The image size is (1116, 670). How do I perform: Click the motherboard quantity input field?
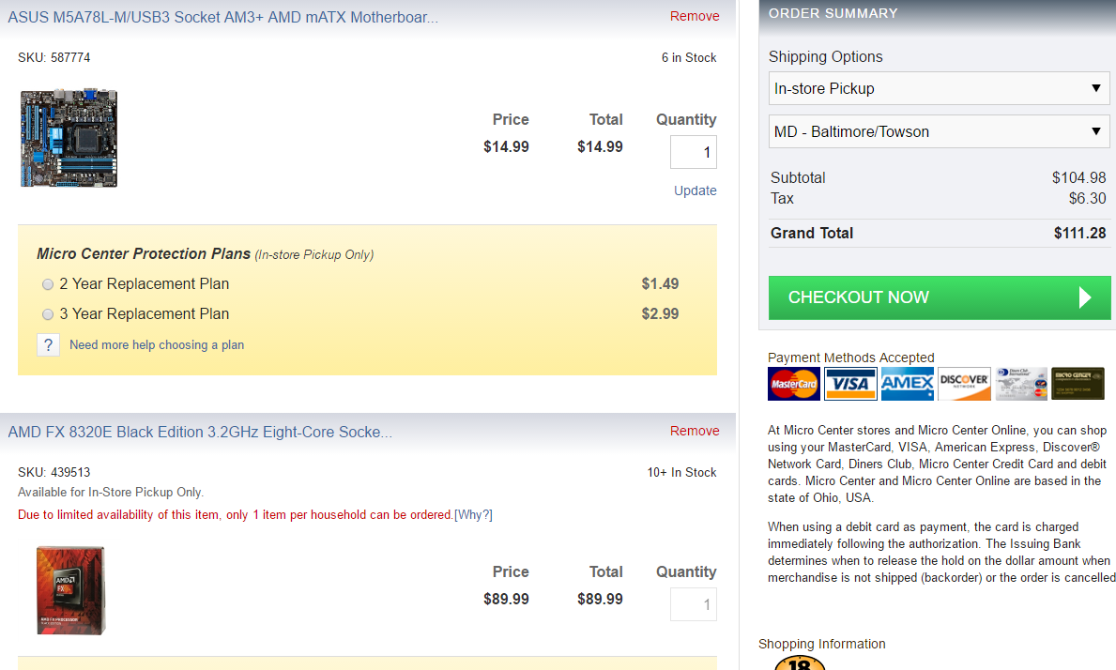tap(693, 152)
